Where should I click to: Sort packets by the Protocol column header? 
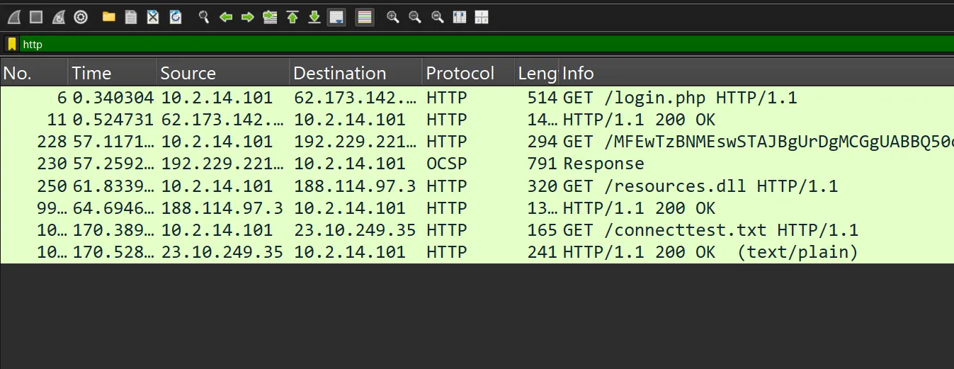(468, 74)
